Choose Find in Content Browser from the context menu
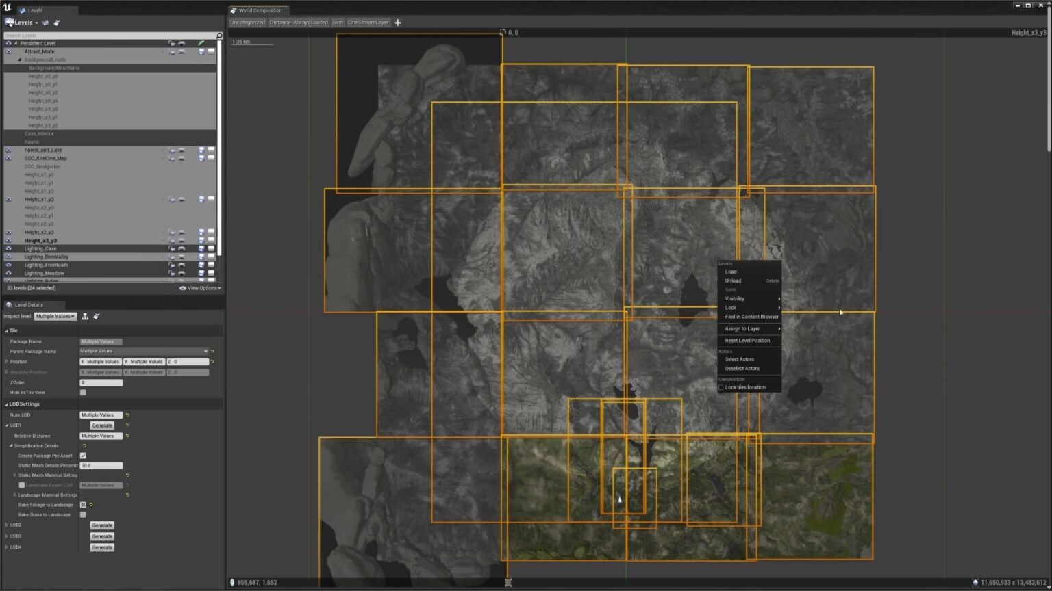The width and height of the screenshot is (1052, 591). pos(750,317)
